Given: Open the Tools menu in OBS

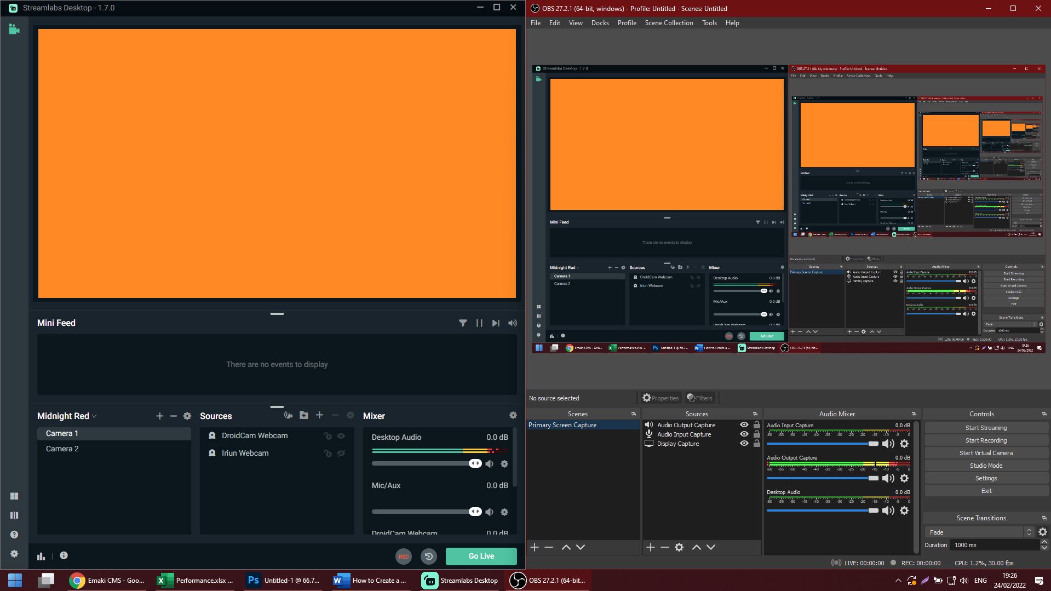Looking at the screenshot, I should [x=709, y=22].
